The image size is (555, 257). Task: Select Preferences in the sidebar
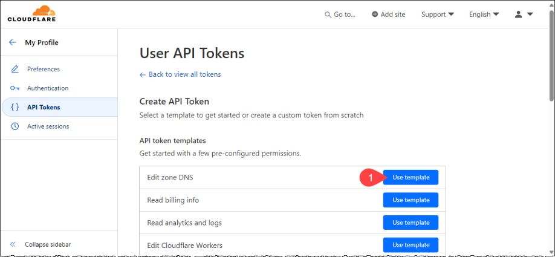[x=44, y=69]
